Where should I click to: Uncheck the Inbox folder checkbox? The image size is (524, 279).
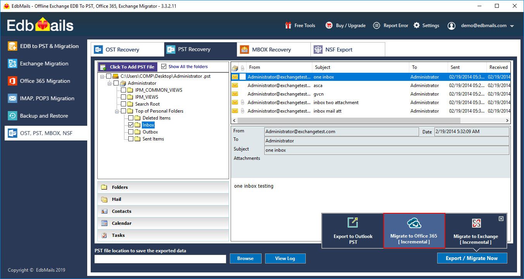point(131,125)
